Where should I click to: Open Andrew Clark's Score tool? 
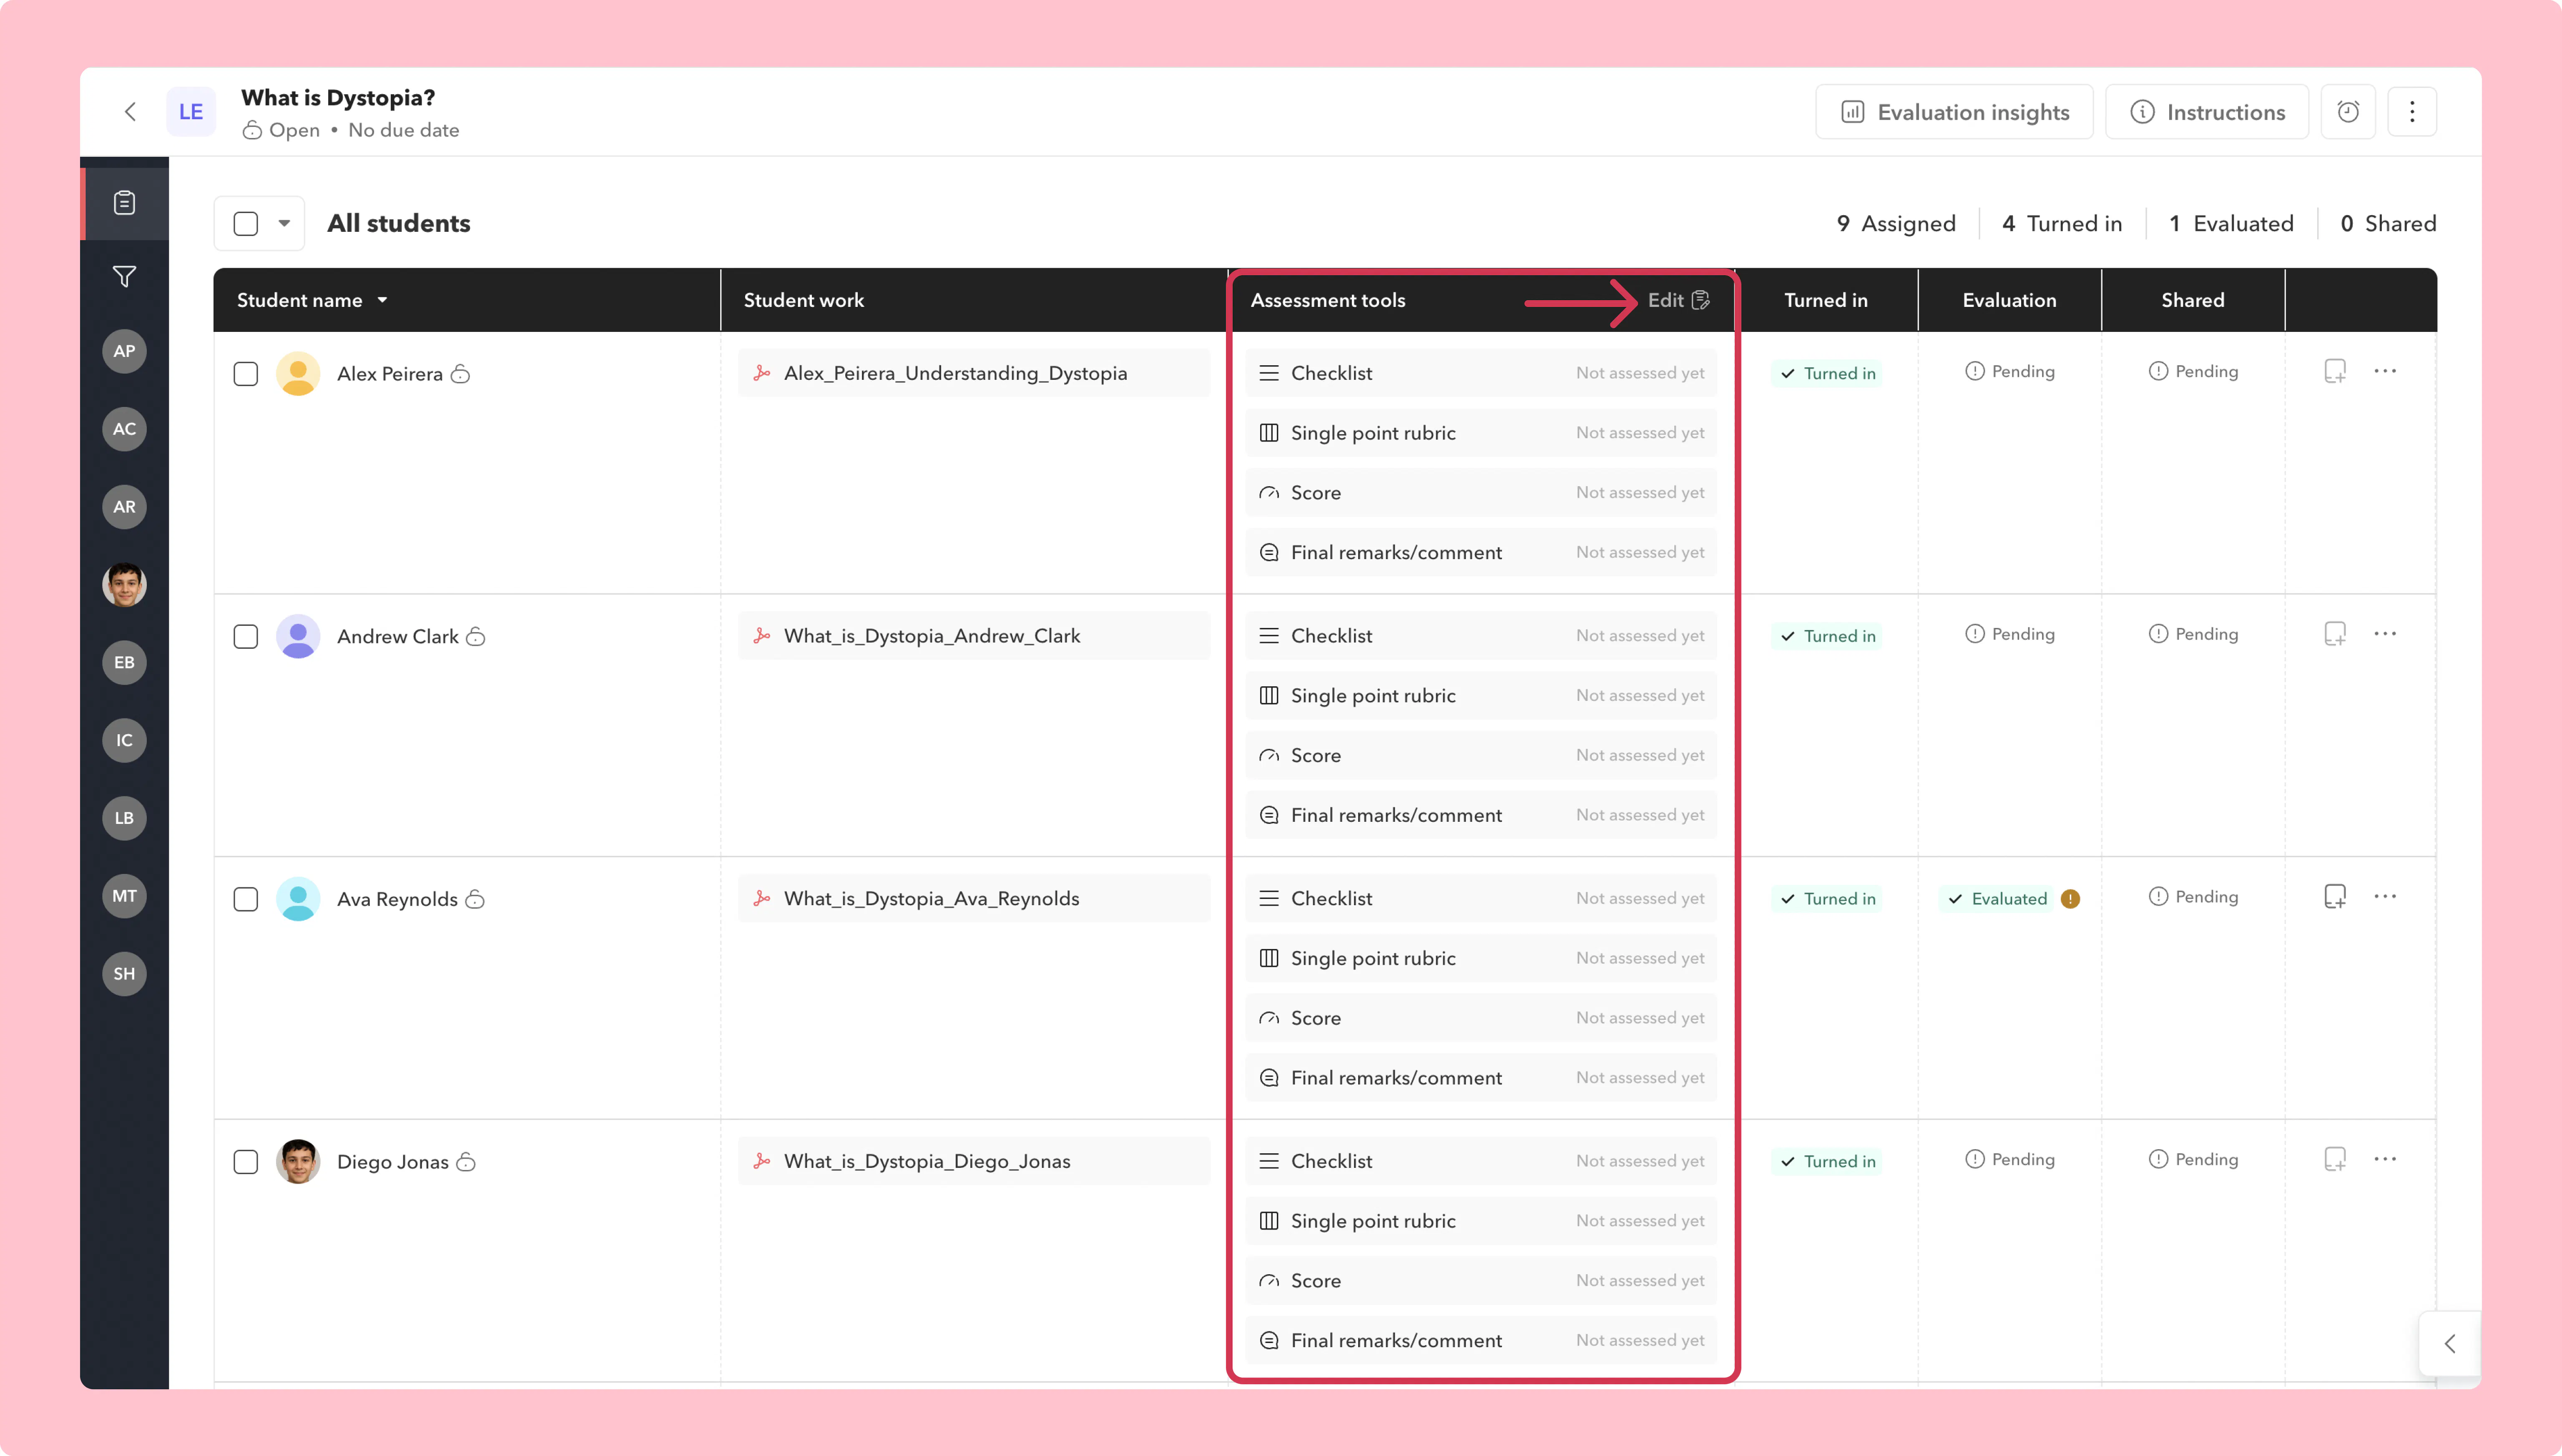(1481, 756)
